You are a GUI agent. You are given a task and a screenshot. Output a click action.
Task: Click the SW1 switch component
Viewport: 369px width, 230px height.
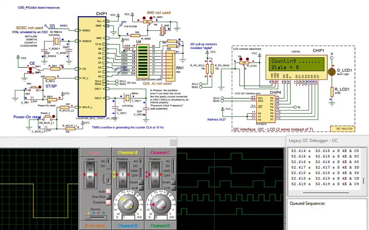point(35,70)
